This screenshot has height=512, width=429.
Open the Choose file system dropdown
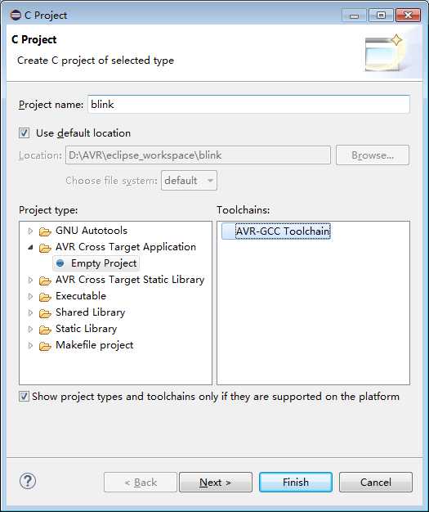point(189,180)
